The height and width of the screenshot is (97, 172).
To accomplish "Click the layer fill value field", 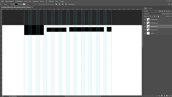I will [x=171, y=16].
